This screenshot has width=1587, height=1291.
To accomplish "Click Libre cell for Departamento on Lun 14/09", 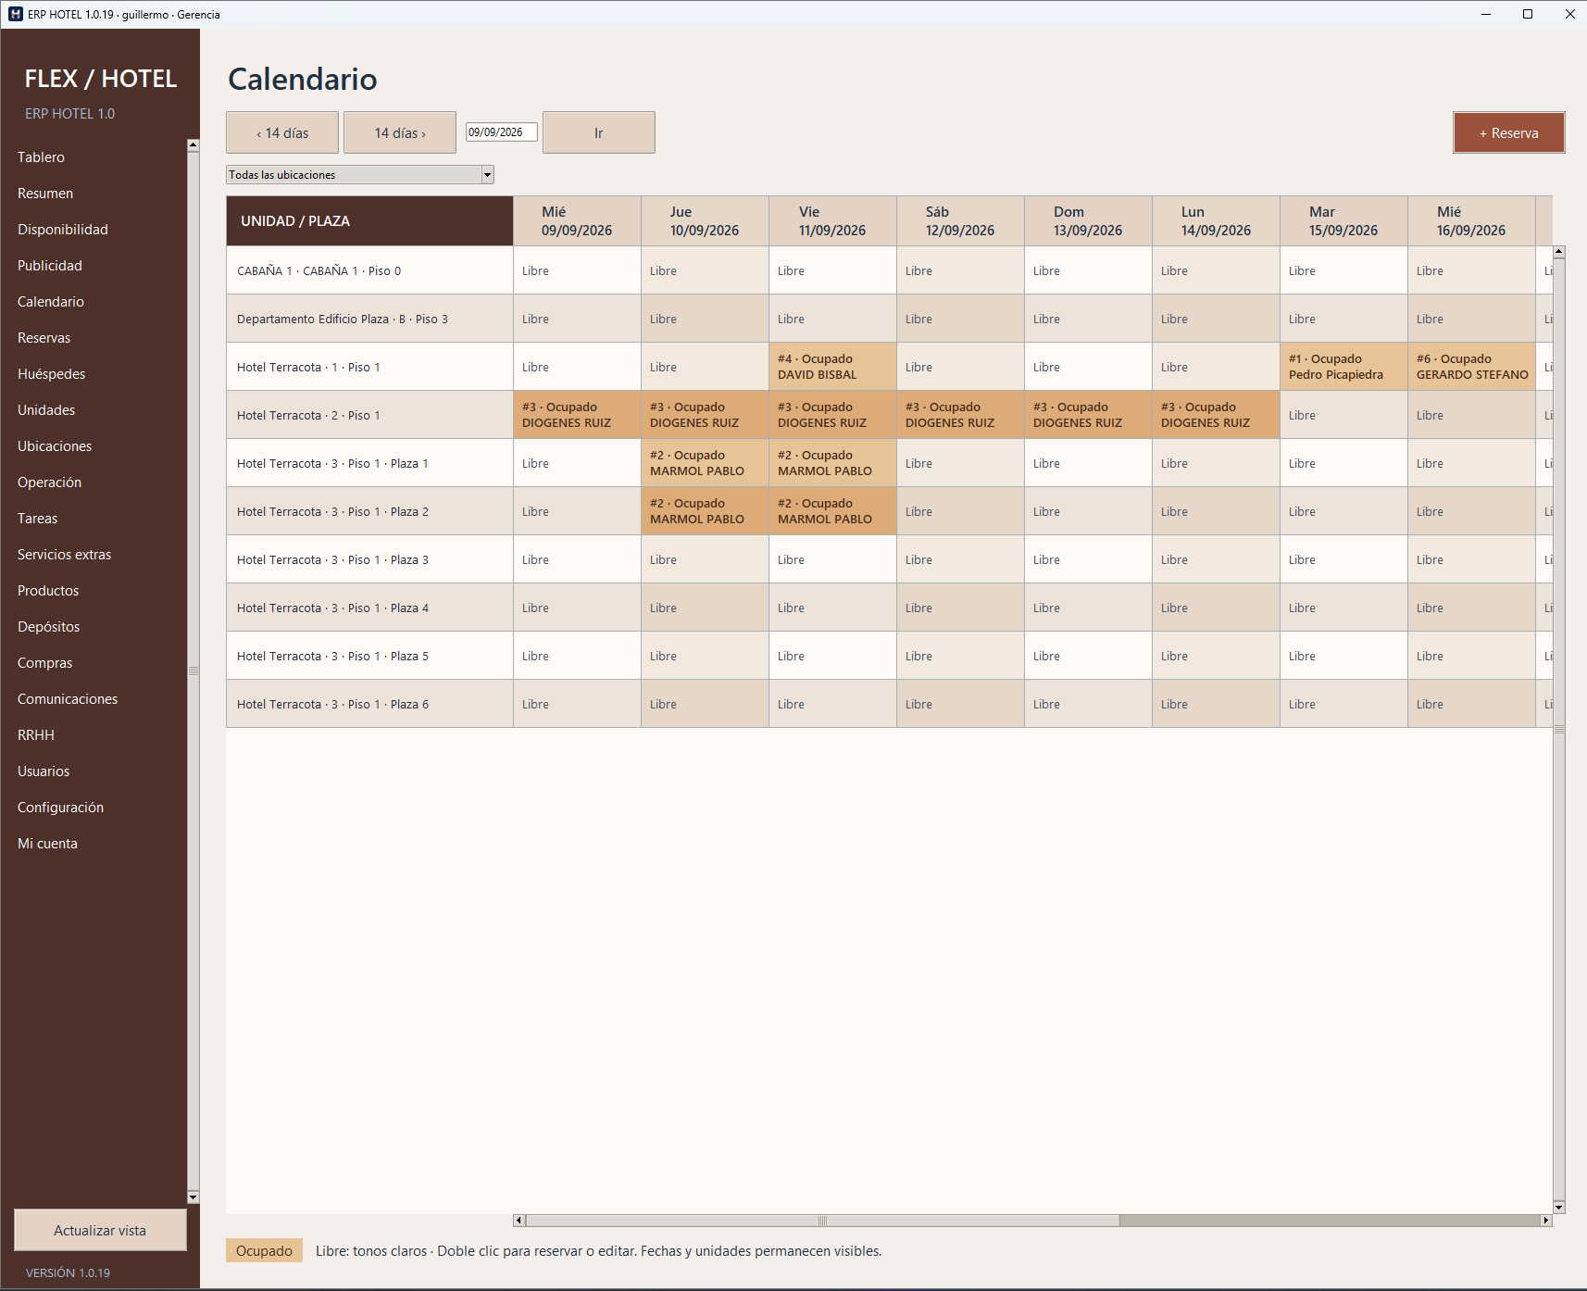I will [x=1216, y=319].
